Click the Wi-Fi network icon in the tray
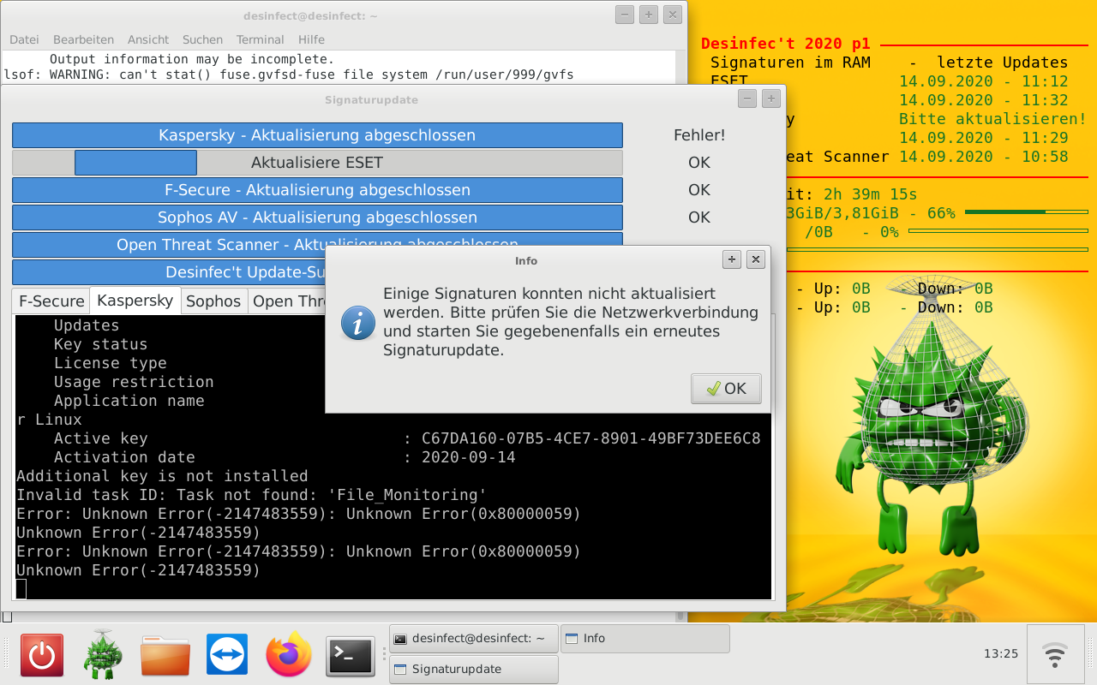This screenshot has height=685, width=1097. point(1054,655)
